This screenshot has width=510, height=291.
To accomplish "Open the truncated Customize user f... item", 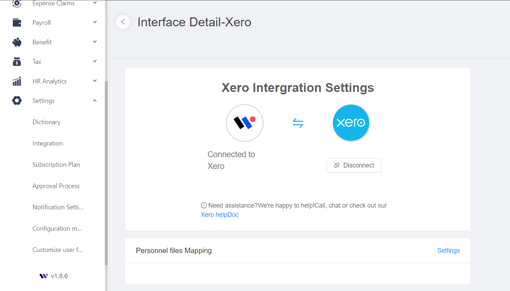I will coord(58,250).
